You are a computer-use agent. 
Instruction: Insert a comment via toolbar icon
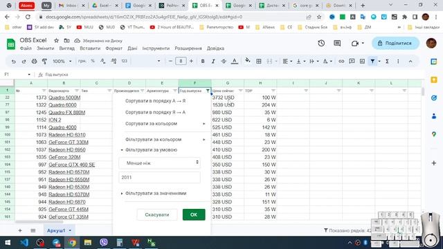(352, 62)
